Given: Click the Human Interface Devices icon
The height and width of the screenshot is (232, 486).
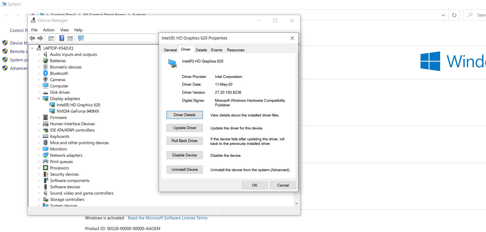Looking at the screenshot, I should pos(45,124).
